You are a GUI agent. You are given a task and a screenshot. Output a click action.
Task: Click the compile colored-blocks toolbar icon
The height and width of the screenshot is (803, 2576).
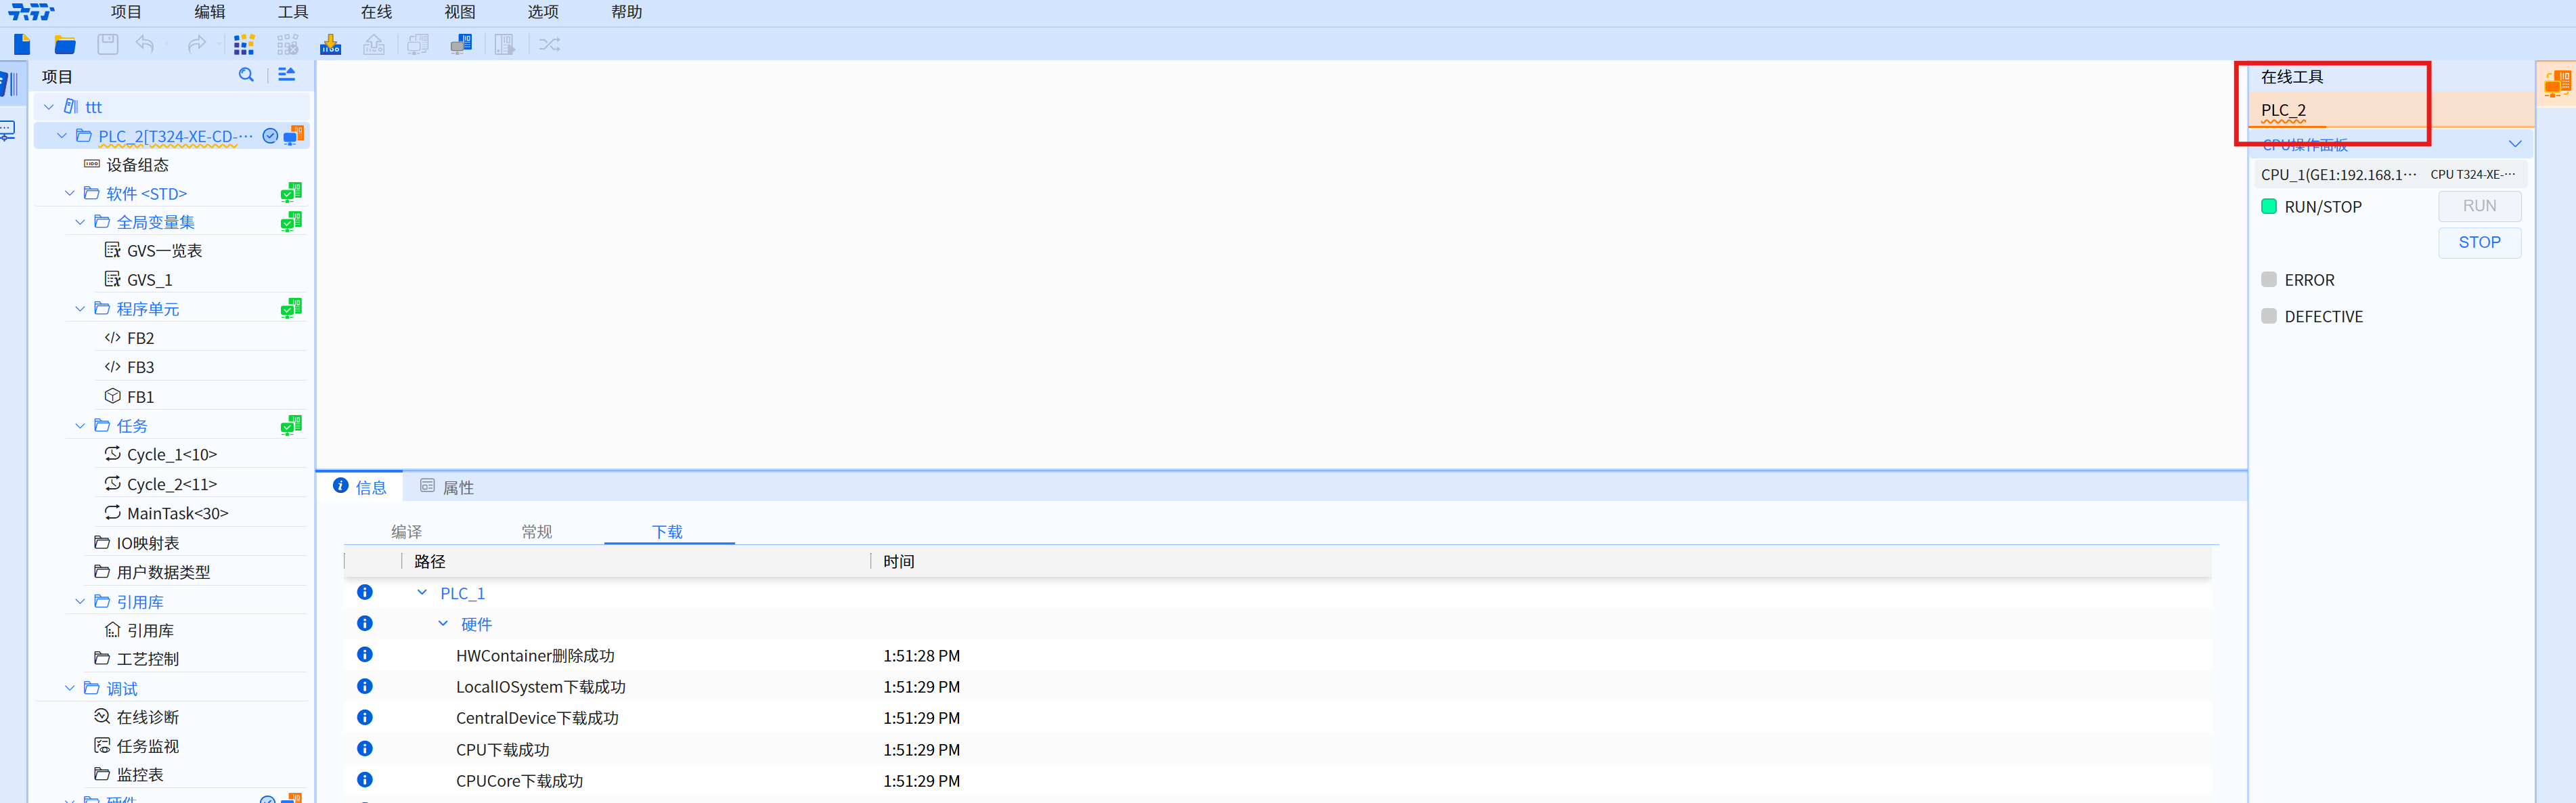click(244, 44)
